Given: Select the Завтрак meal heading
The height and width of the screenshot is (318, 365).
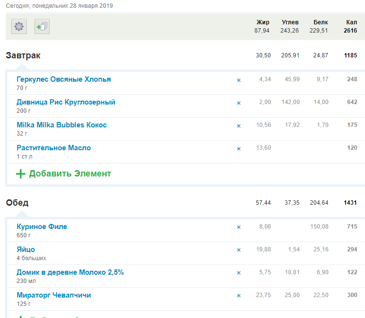Looking at the screenshot, I should [23, 55].
